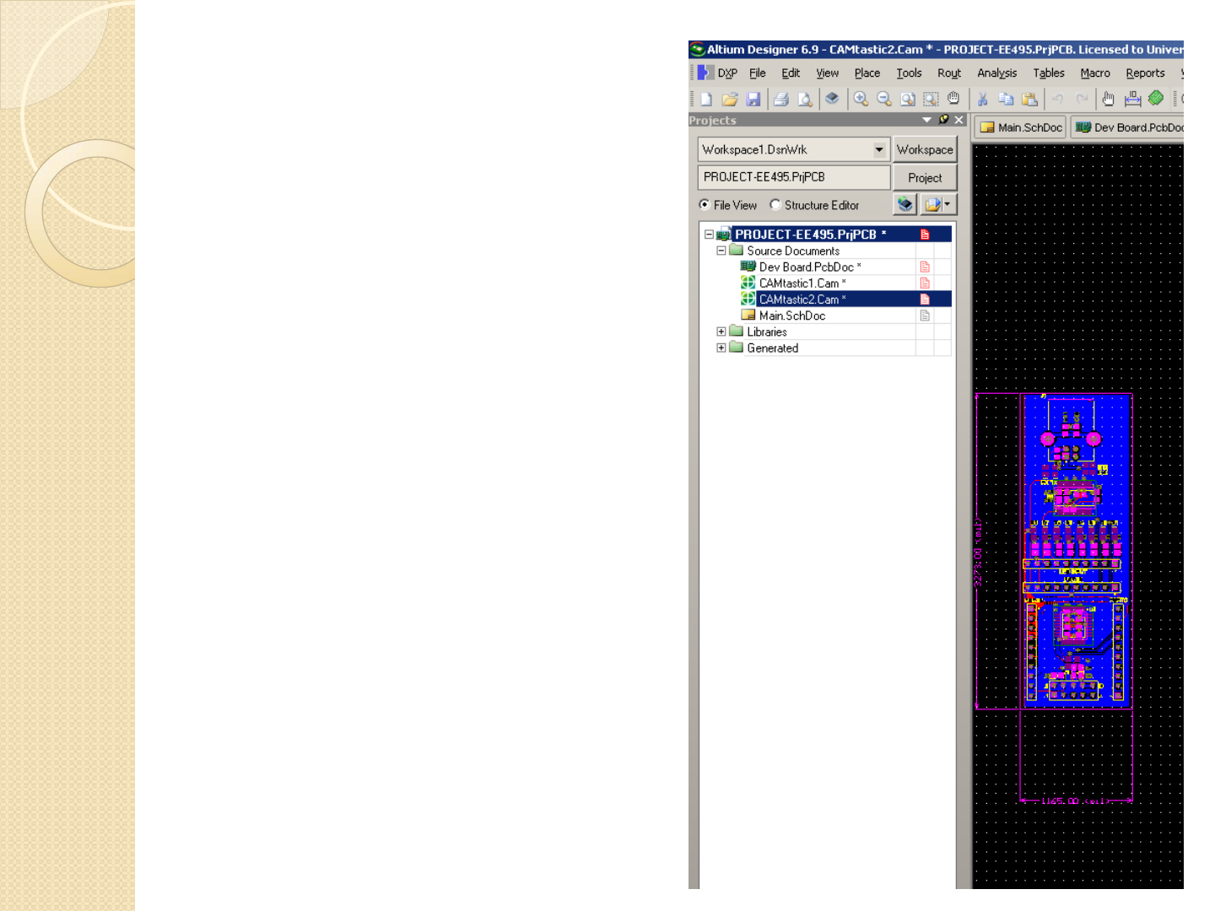Viewport: 1215px width, 911px height.
Task: Expand the Libraries folder
Action: click(x=721, y=332)
